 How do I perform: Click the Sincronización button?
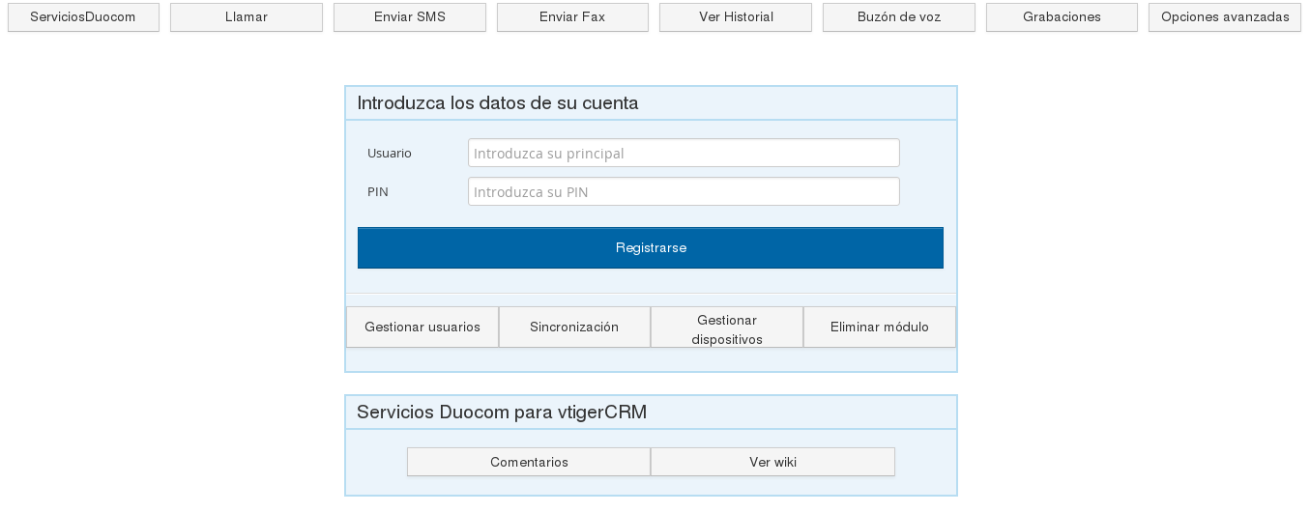[574, 328]
